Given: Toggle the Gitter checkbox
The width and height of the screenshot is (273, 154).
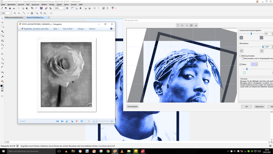Looking at the screenshot, I should [x=241, y=64].
